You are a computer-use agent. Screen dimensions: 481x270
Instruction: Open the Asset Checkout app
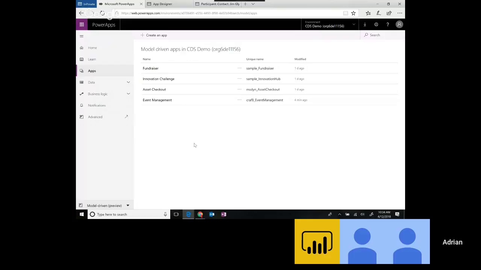click(x=154, y=89)
